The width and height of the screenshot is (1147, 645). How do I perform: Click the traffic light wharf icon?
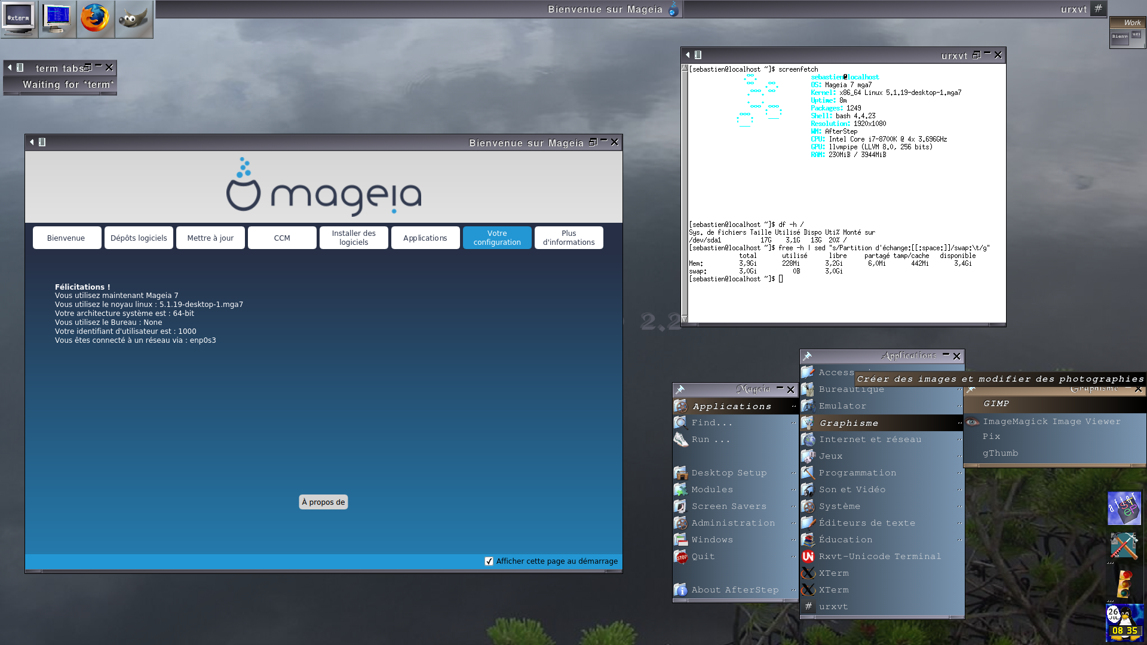click(x=1124, y=585)
